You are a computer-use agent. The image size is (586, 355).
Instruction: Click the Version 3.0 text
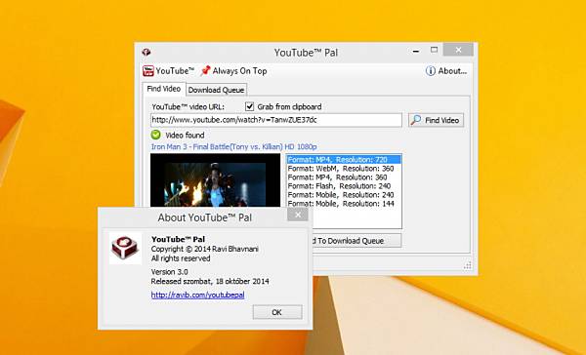[x=169, y=272]
